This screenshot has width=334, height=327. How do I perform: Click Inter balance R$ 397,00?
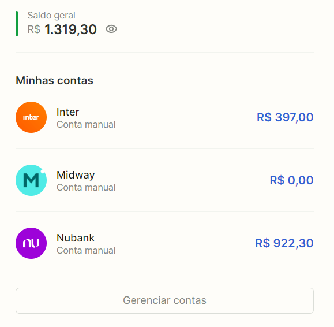285,117
